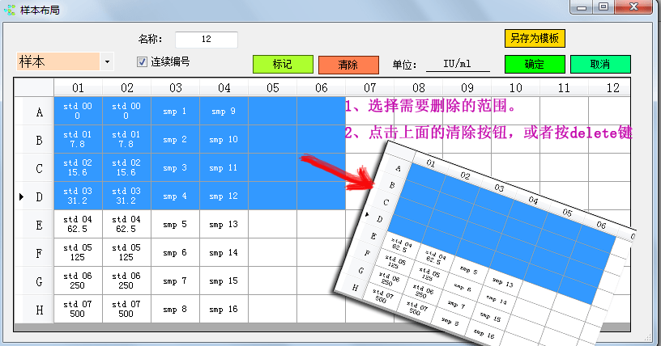Select row header G
661x346 pixels.
(x=34, y=281)
